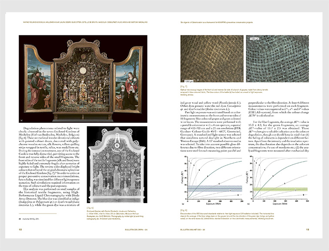Click the blue reverse-side fabric microscopy image

click(277, 58)
